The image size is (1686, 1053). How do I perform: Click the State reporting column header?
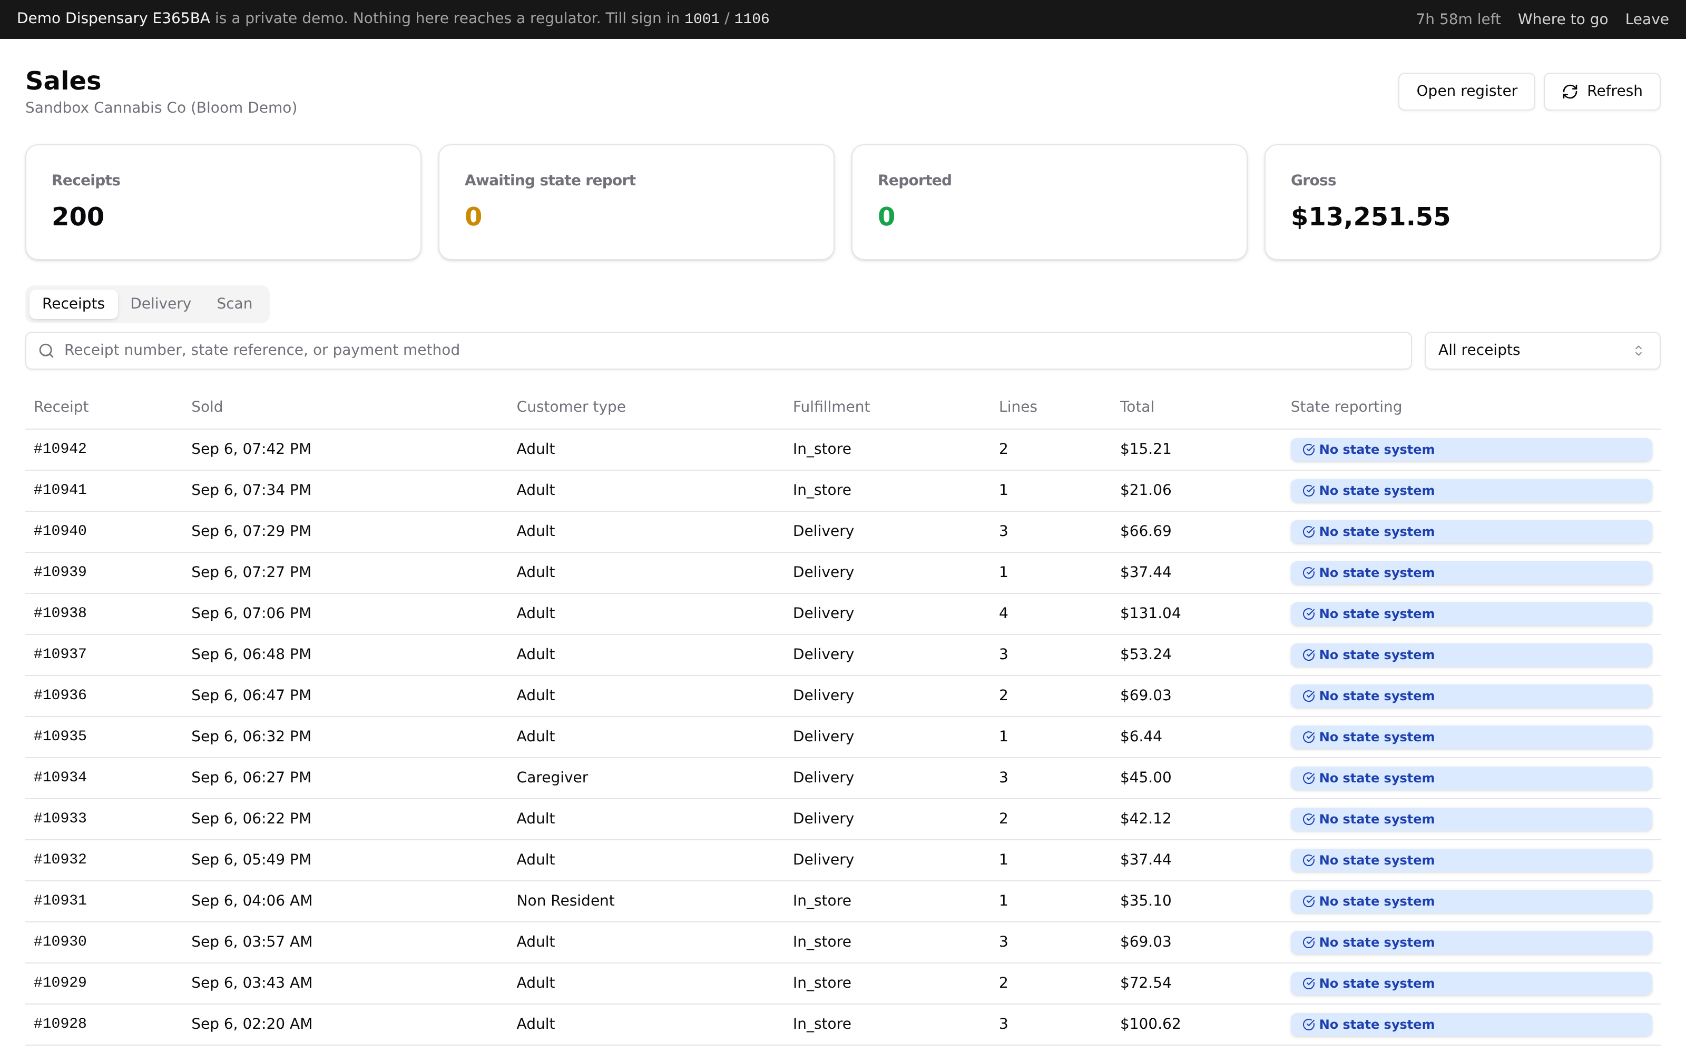click(1346, 406)
